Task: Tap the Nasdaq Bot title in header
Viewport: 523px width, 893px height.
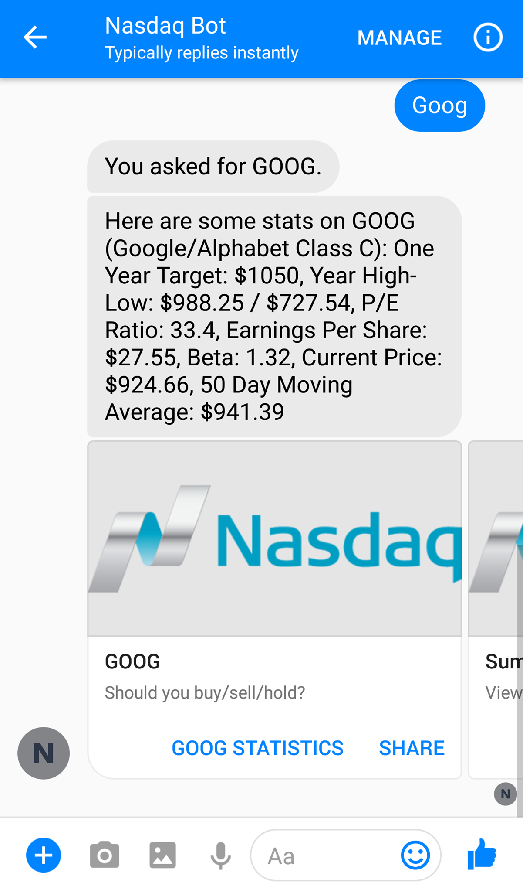Action: pyautogui.click(x=165, y=26)
